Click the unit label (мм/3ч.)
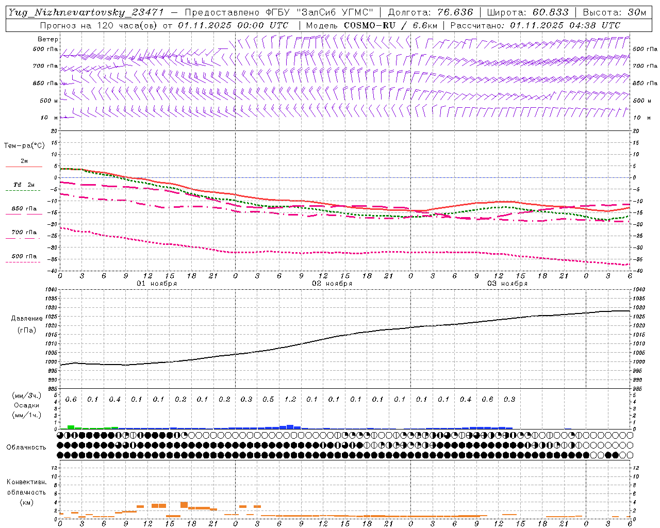Image resolution: width=660 pixels, height=528 pixels. pos(27,395)
